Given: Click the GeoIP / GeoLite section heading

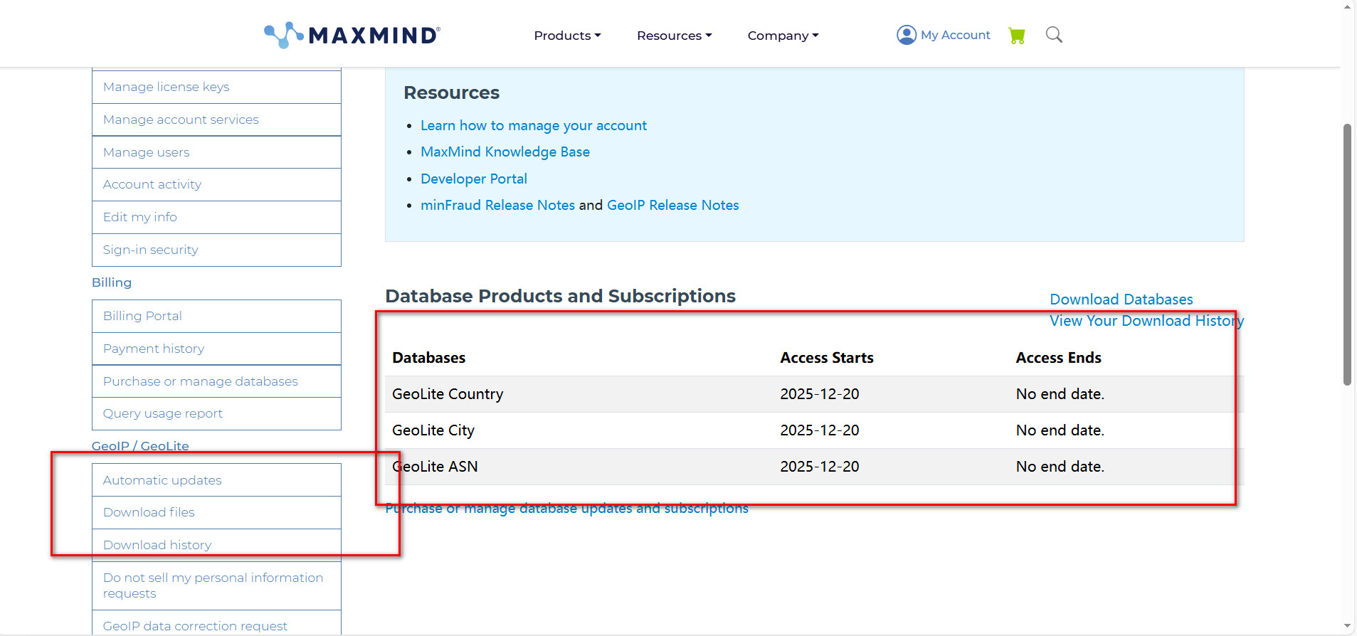Looking at the screenshot, I should (x=140, y=446).
